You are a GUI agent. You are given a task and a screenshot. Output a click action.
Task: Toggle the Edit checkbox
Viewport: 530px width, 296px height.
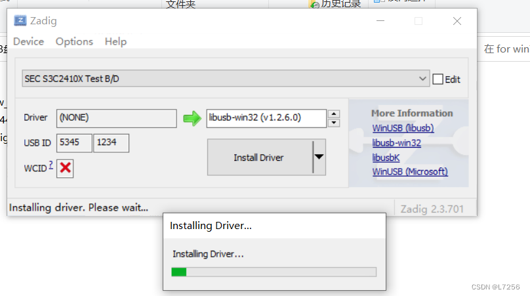[438, 79]
